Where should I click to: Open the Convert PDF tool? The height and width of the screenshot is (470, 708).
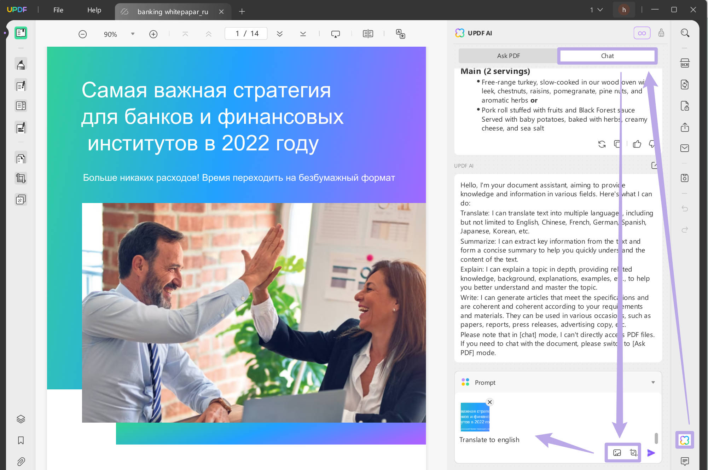[685, 85]
